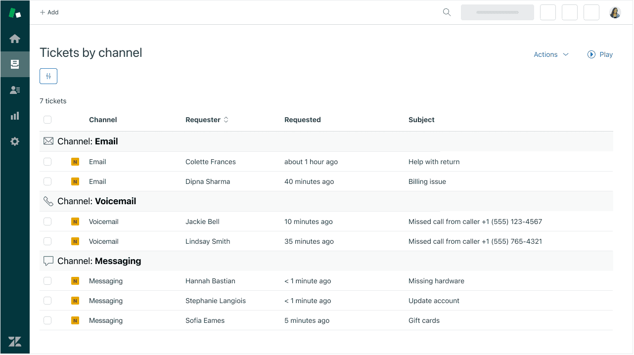The height and width of the screenshot is (355, 634).
Task: Open the Home dashboard icon in sidebar
Action: point(15,39)
